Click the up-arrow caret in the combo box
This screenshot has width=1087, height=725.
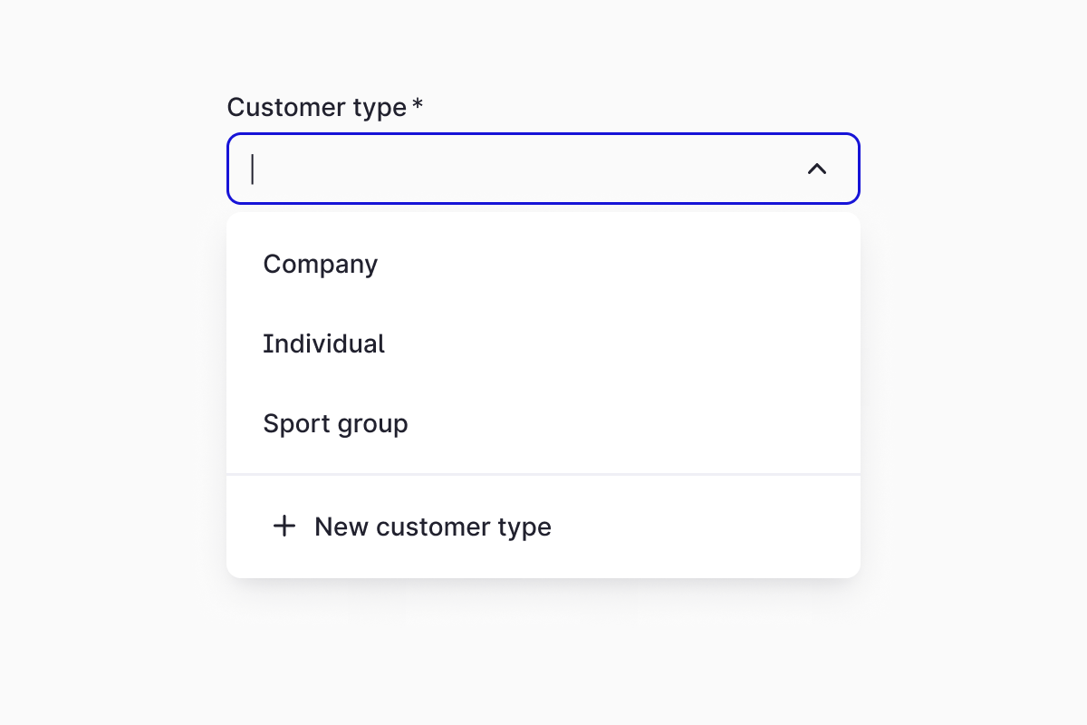(816, 169)
